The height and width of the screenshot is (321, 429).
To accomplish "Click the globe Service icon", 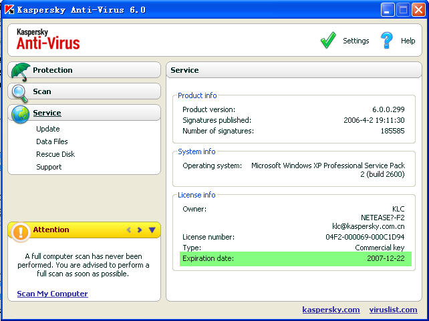I will 20,114.
